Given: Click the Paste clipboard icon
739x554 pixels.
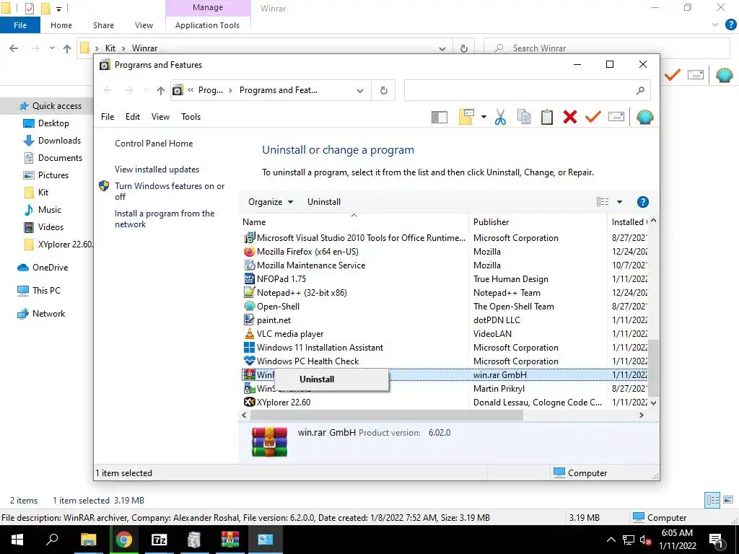Looking at the screenshot, I should [x=547, y=117].
